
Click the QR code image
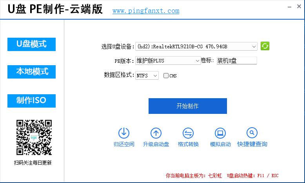click(34, 137)
